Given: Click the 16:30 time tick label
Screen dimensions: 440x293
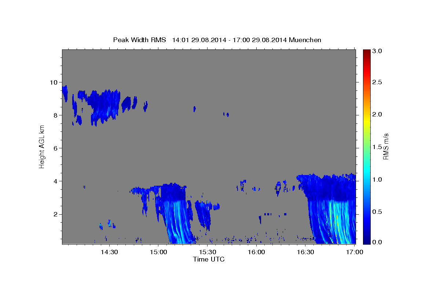Looking at the screenshot, I should click(x=305, y=252).
